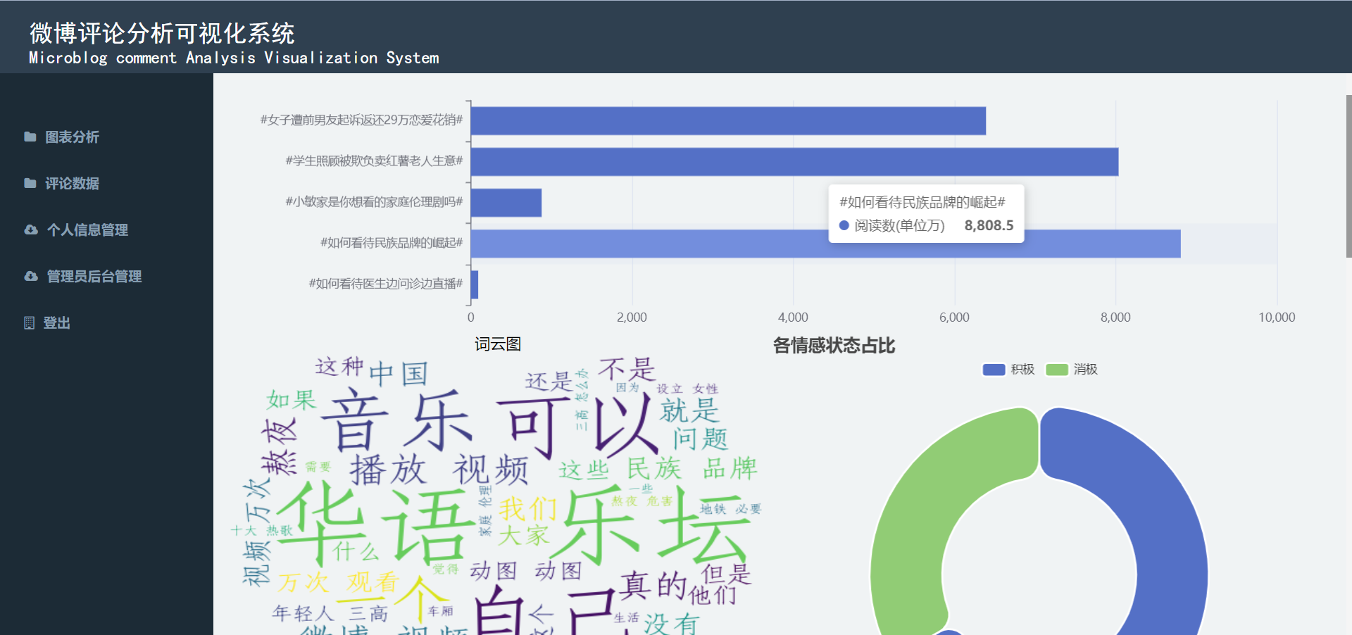The height and width of the screenshot is (635, 1352).
Task: Click the word 我们 in word cloud
Action: point(528,508)
